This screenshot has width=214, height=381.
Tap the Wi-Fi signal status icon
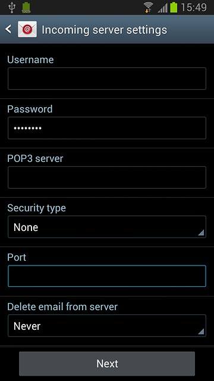[x=148, y=8]
